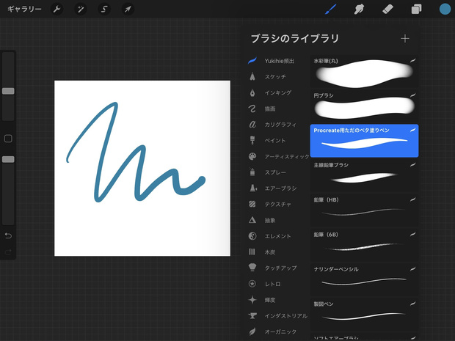The height and width of the screenshot is (341, 455).
Task: Click the ブラシのライブラリ panel title
Action: [x=295, y=39]
